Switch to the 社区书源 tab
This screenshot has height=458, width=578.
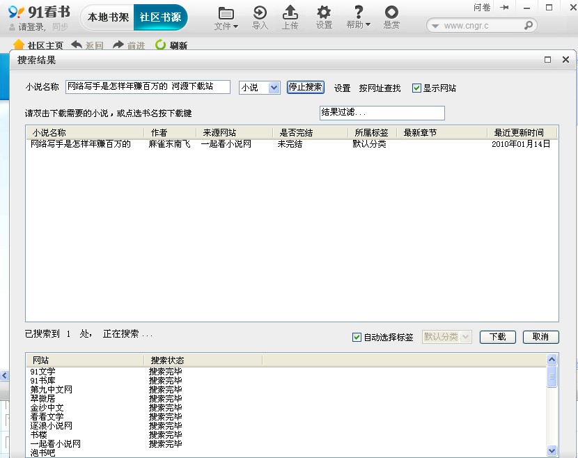pos(159,17)
